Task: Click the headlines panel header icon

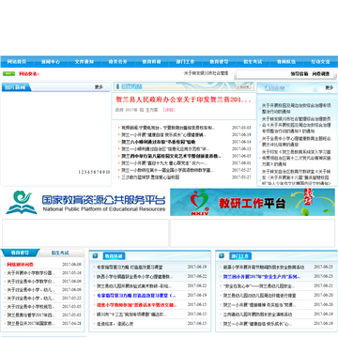Action: 117,86
